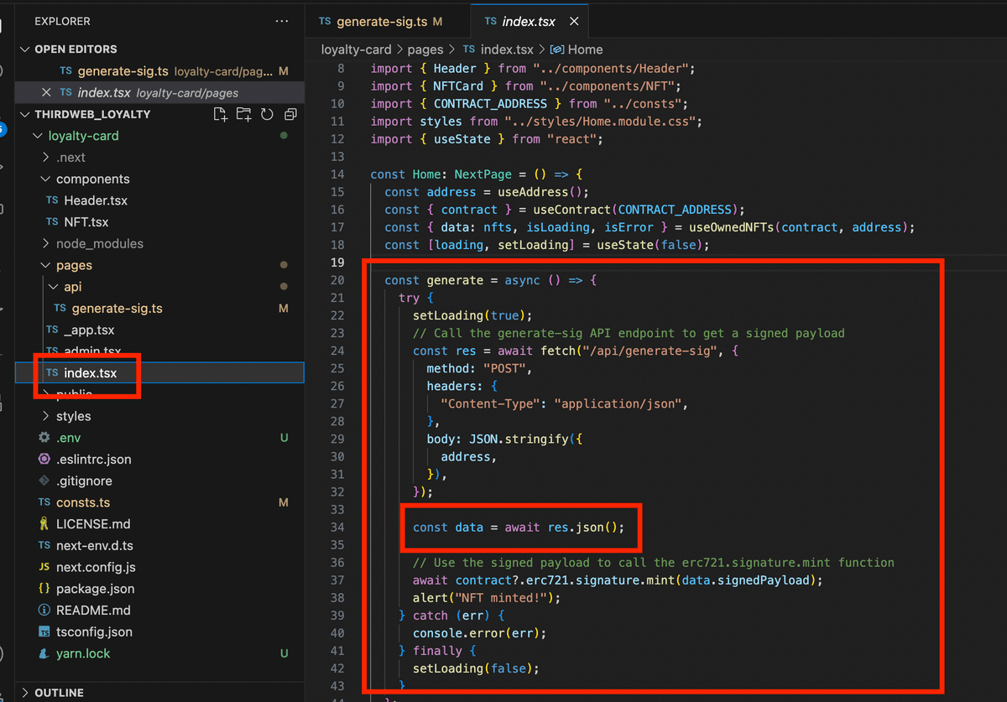Click pages in the breadcrumb path
The height and width of the screenshot is (702, 1007).
click(x=426, y=49)
